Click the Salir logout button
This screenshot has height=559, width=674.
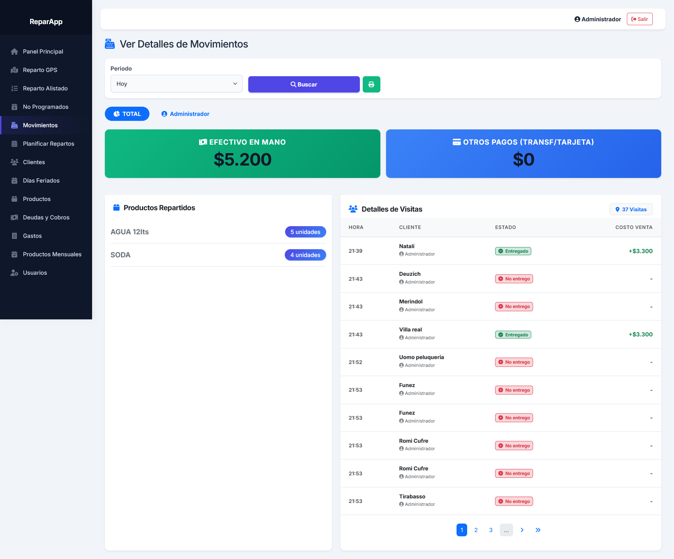640,19
